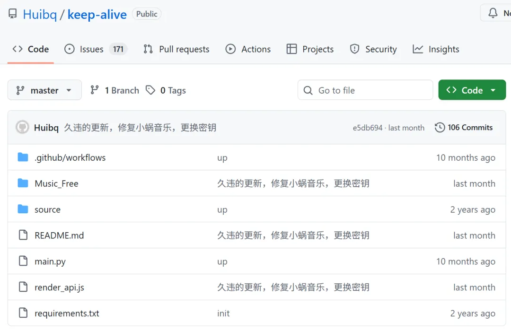
Task: View the 1 Branch link
Action: (115, 90)
